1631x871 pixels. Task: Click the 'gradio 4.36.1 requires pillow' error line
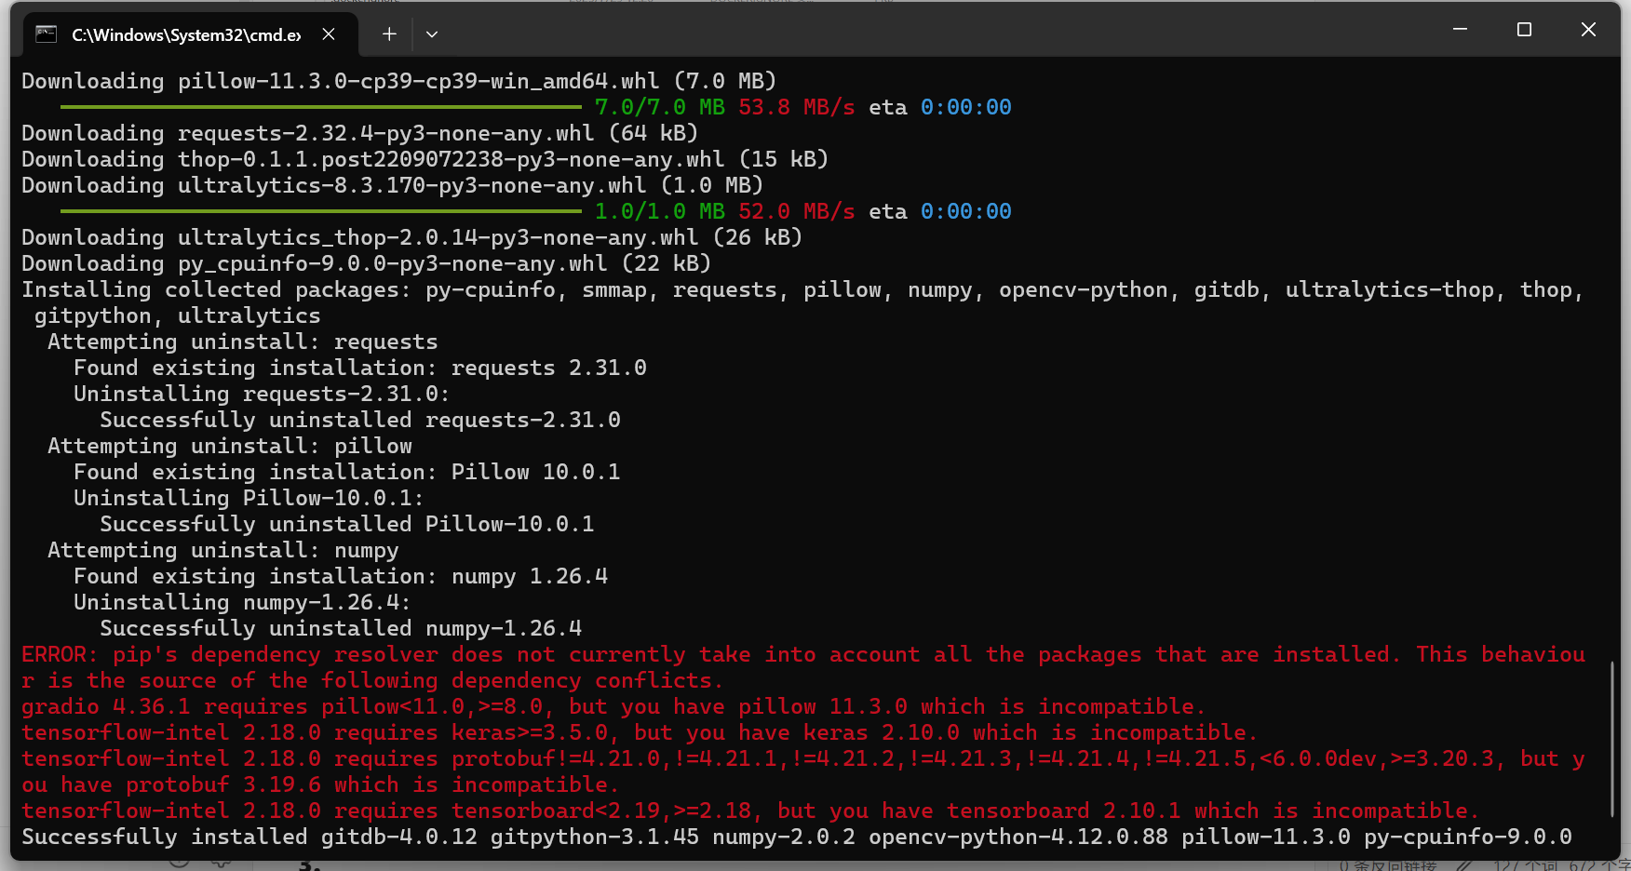click(x=614, y=706)
